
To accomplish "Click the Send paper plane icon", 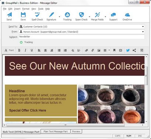I will pyautogui.click(x=9, y=15).
